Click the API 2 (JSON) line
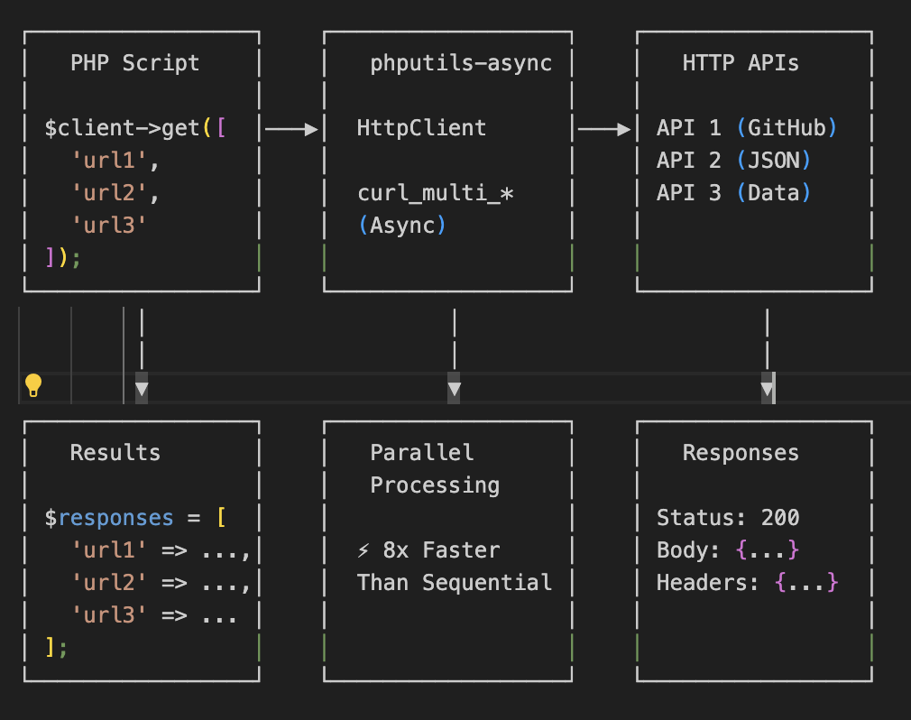The width and height of the screenshot is (911, 720). [x=733, y=161]
